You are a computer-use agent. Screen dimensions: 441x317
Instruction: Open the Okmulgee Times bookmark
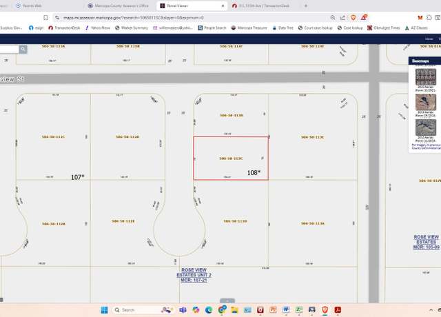click(x=384, y=28)
